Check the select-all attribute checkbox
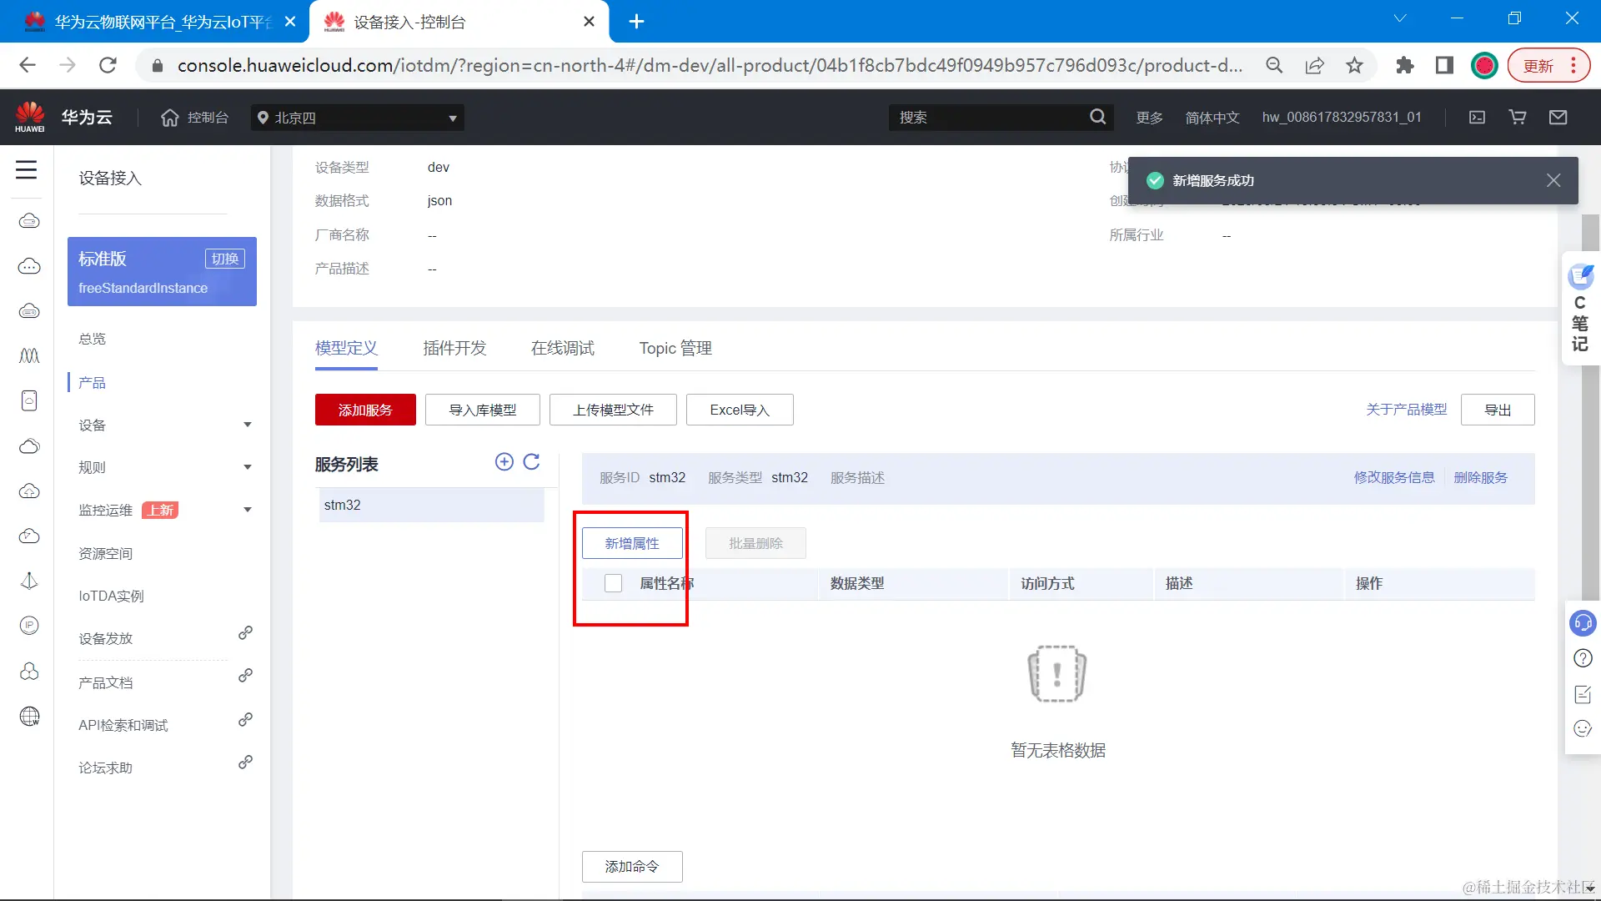 [x=613, y=583]
